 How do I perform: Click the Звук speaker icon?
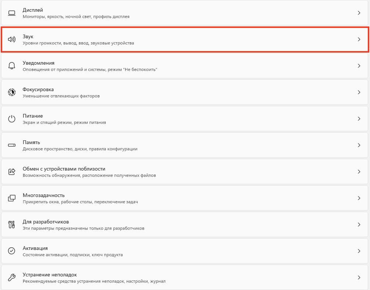pos(12,39)
